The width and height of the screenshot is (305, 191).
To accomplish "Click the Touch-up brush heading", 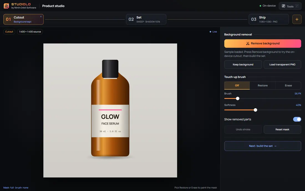I will pos(235,77).
